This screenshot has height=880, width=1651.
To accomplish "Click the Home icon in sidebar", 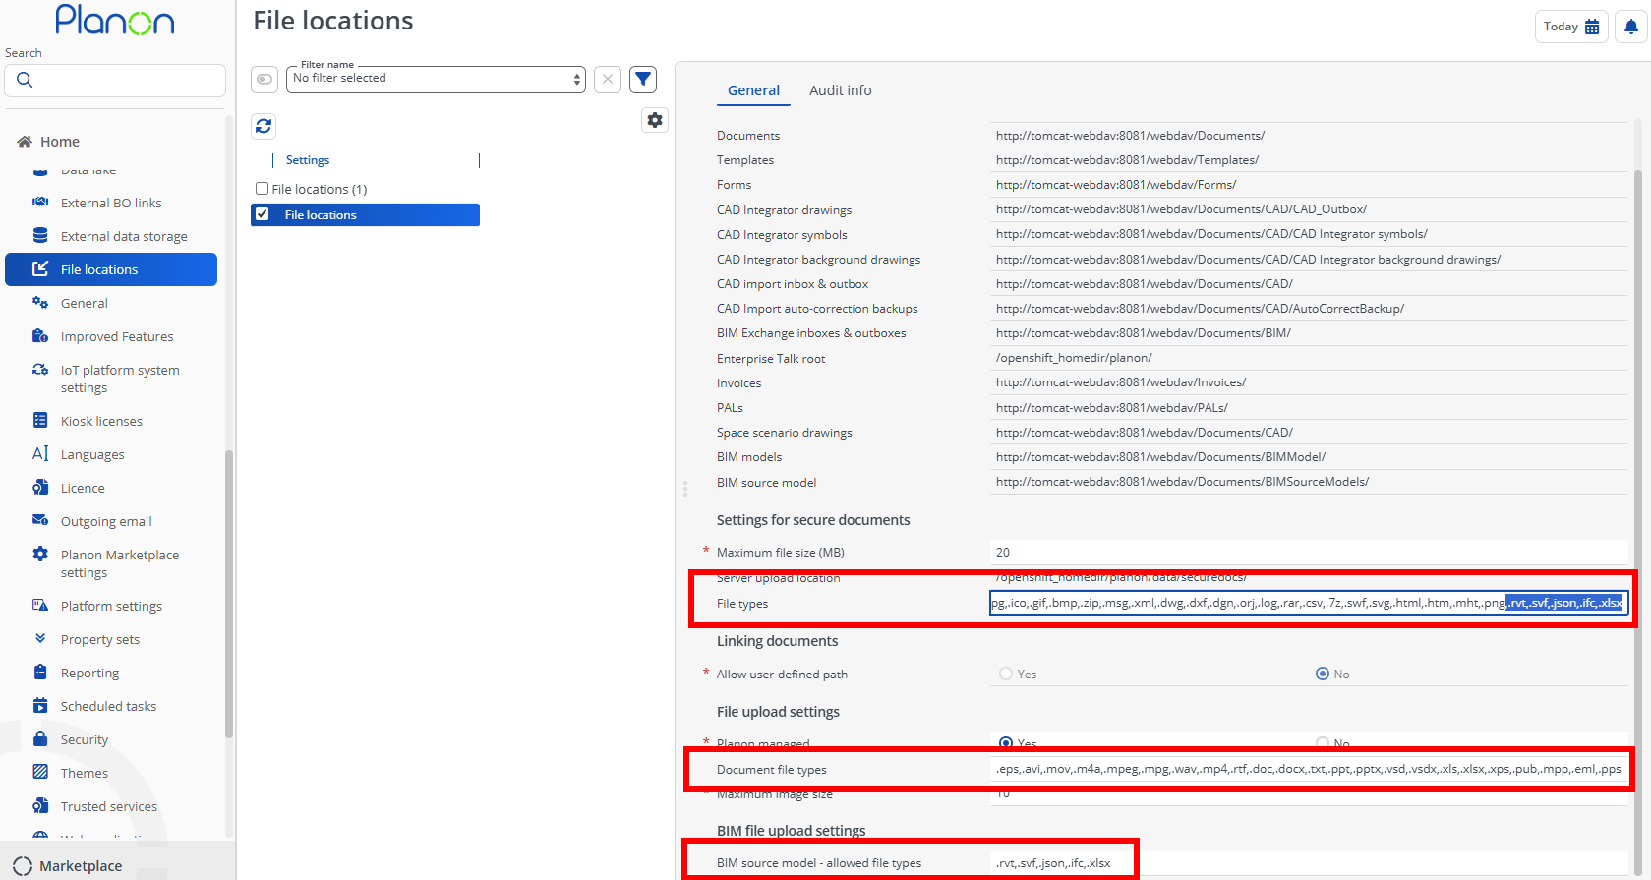I will [x=25, y=142].
